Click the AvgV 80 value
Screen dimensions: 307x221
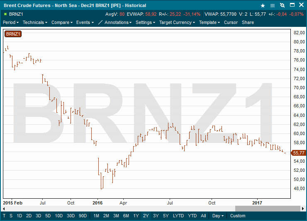122,14
